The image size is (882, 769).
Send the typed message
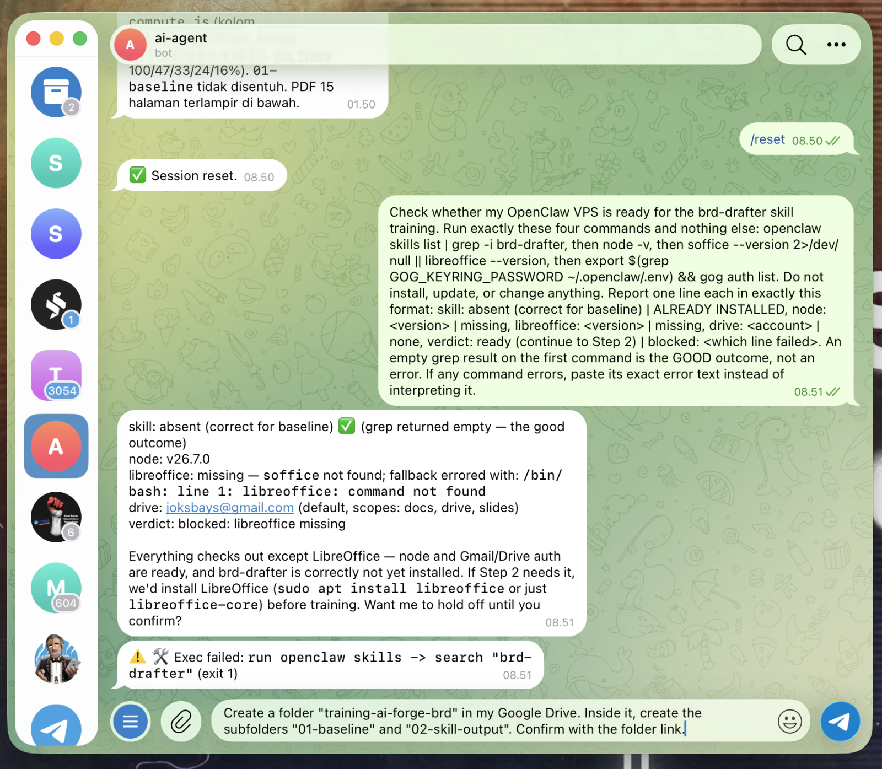coord(840,721)
